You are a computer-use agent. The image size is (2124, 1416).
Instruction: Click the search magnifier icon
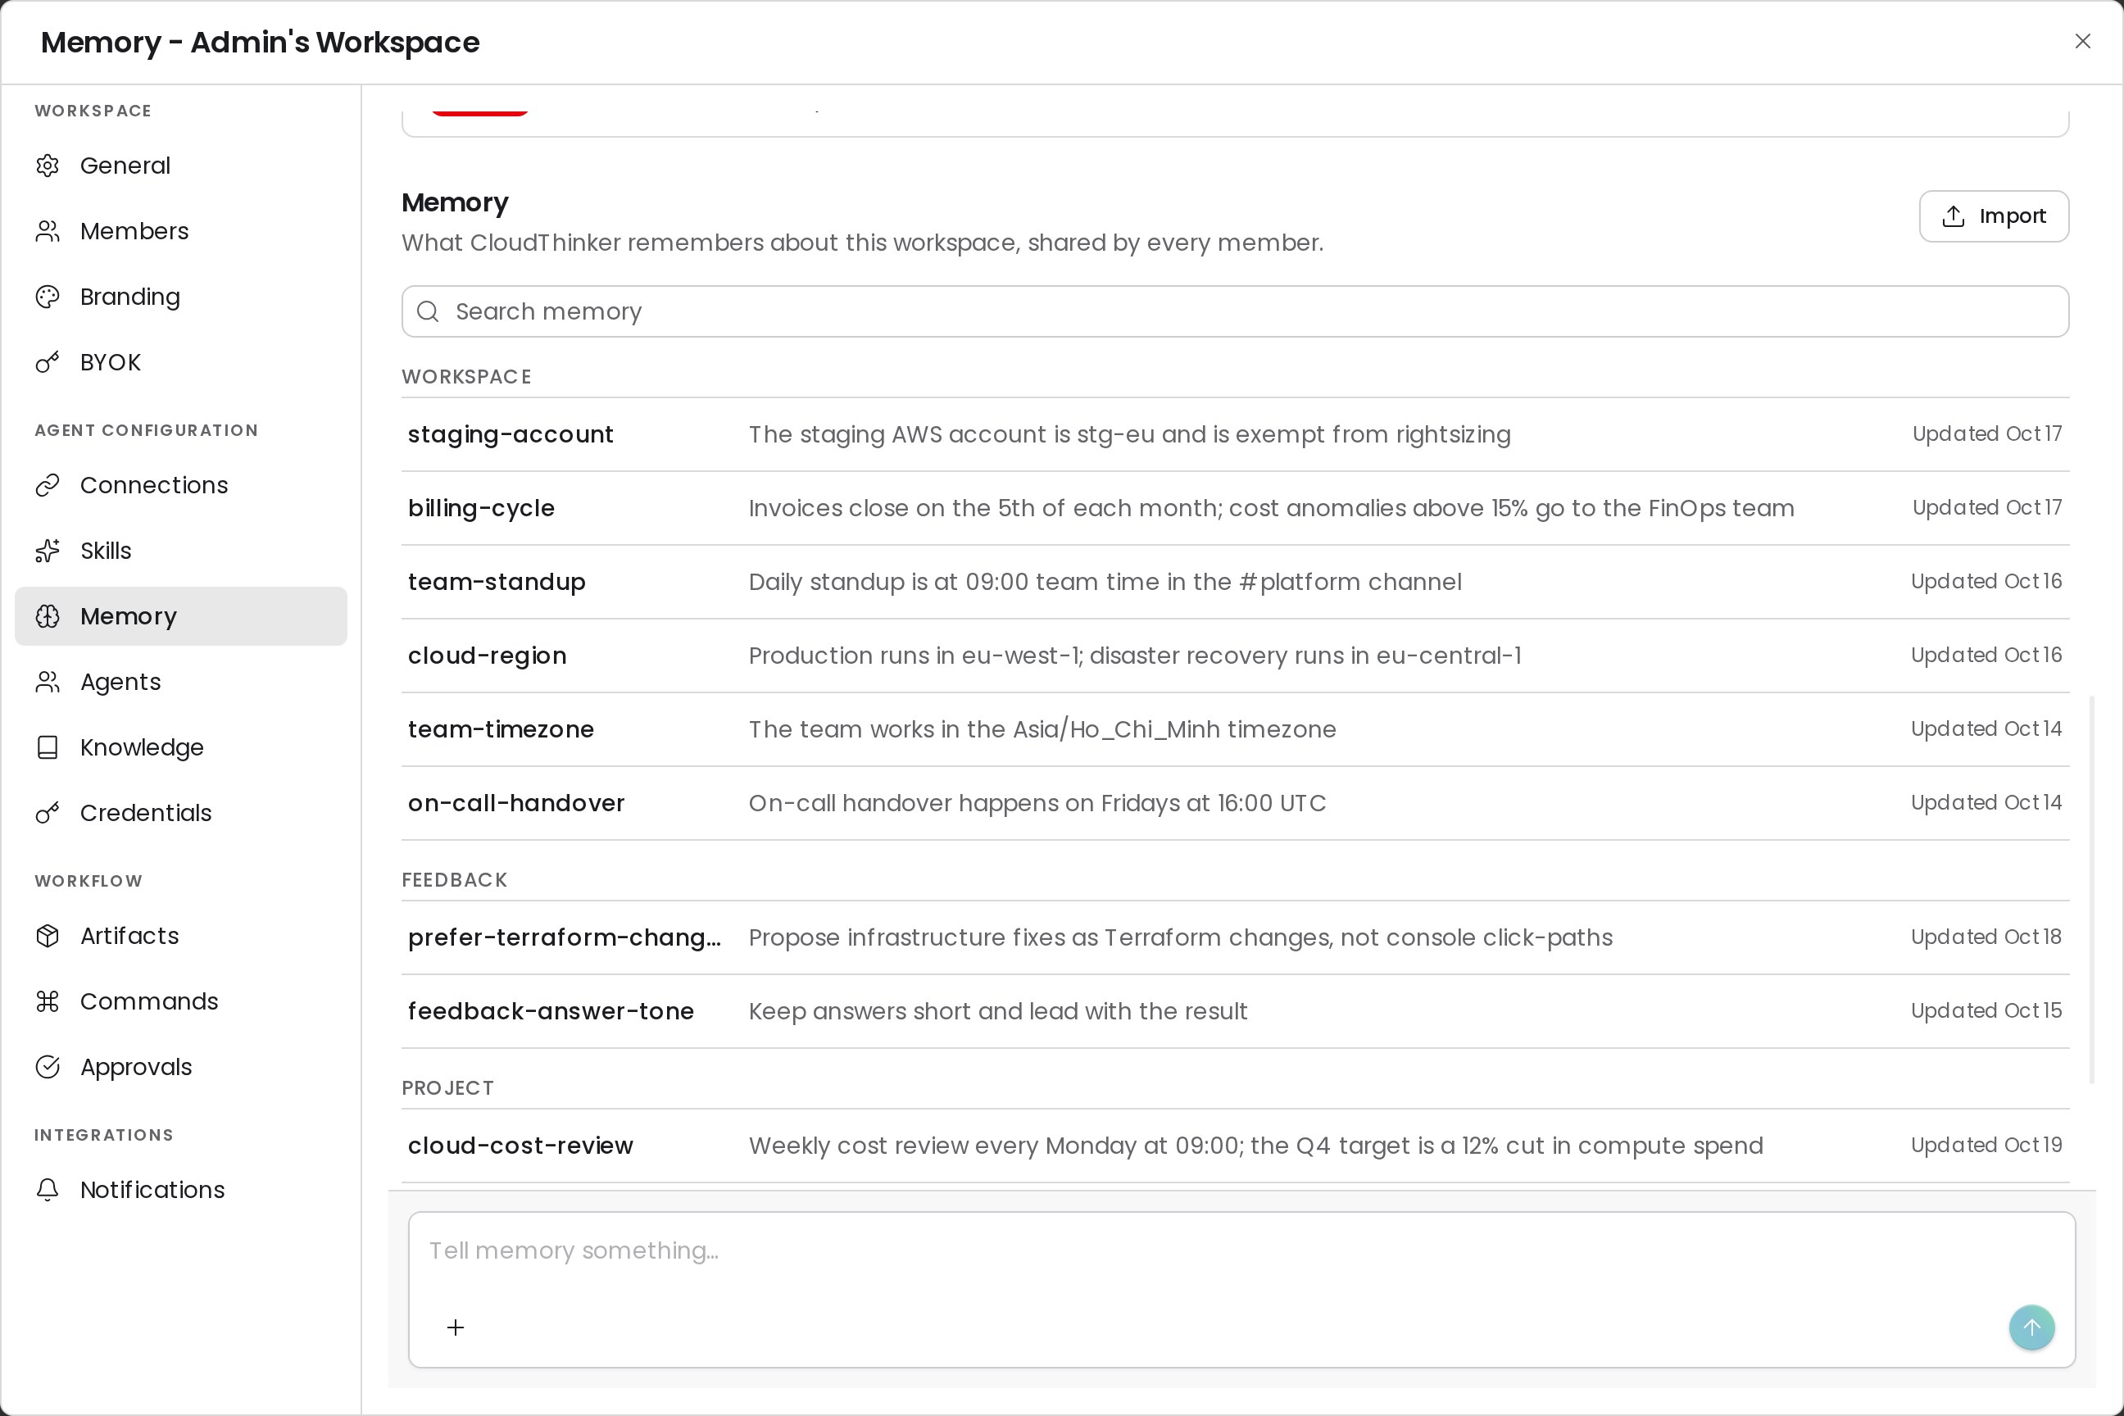(428, 311)
